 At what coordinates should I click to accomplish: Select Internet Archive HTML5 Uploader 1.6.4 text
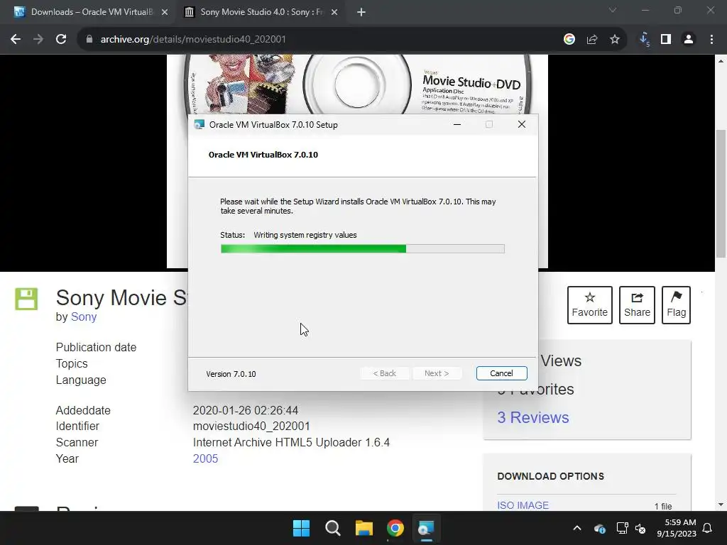coord(291,442)
